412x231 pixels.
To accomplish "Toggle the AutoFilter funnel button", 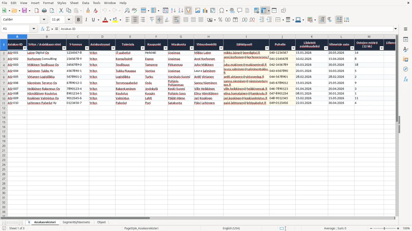I will click(x=188, y=11).
